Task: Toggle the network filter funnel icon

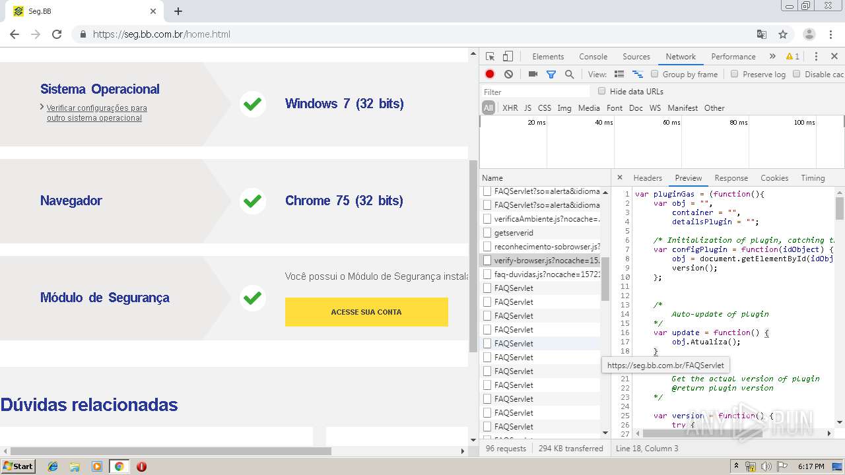Action: 551,75
